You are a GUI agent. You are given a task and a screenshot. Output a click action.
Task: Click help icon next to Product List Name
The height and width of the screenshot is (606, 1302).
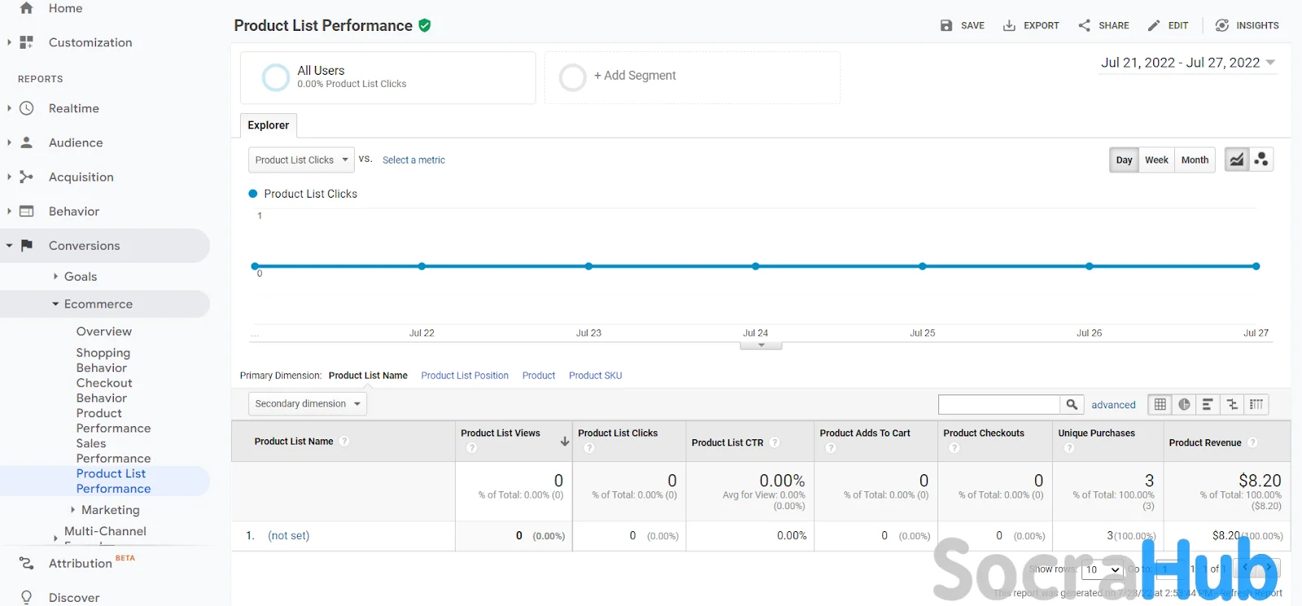coord(345,441)
